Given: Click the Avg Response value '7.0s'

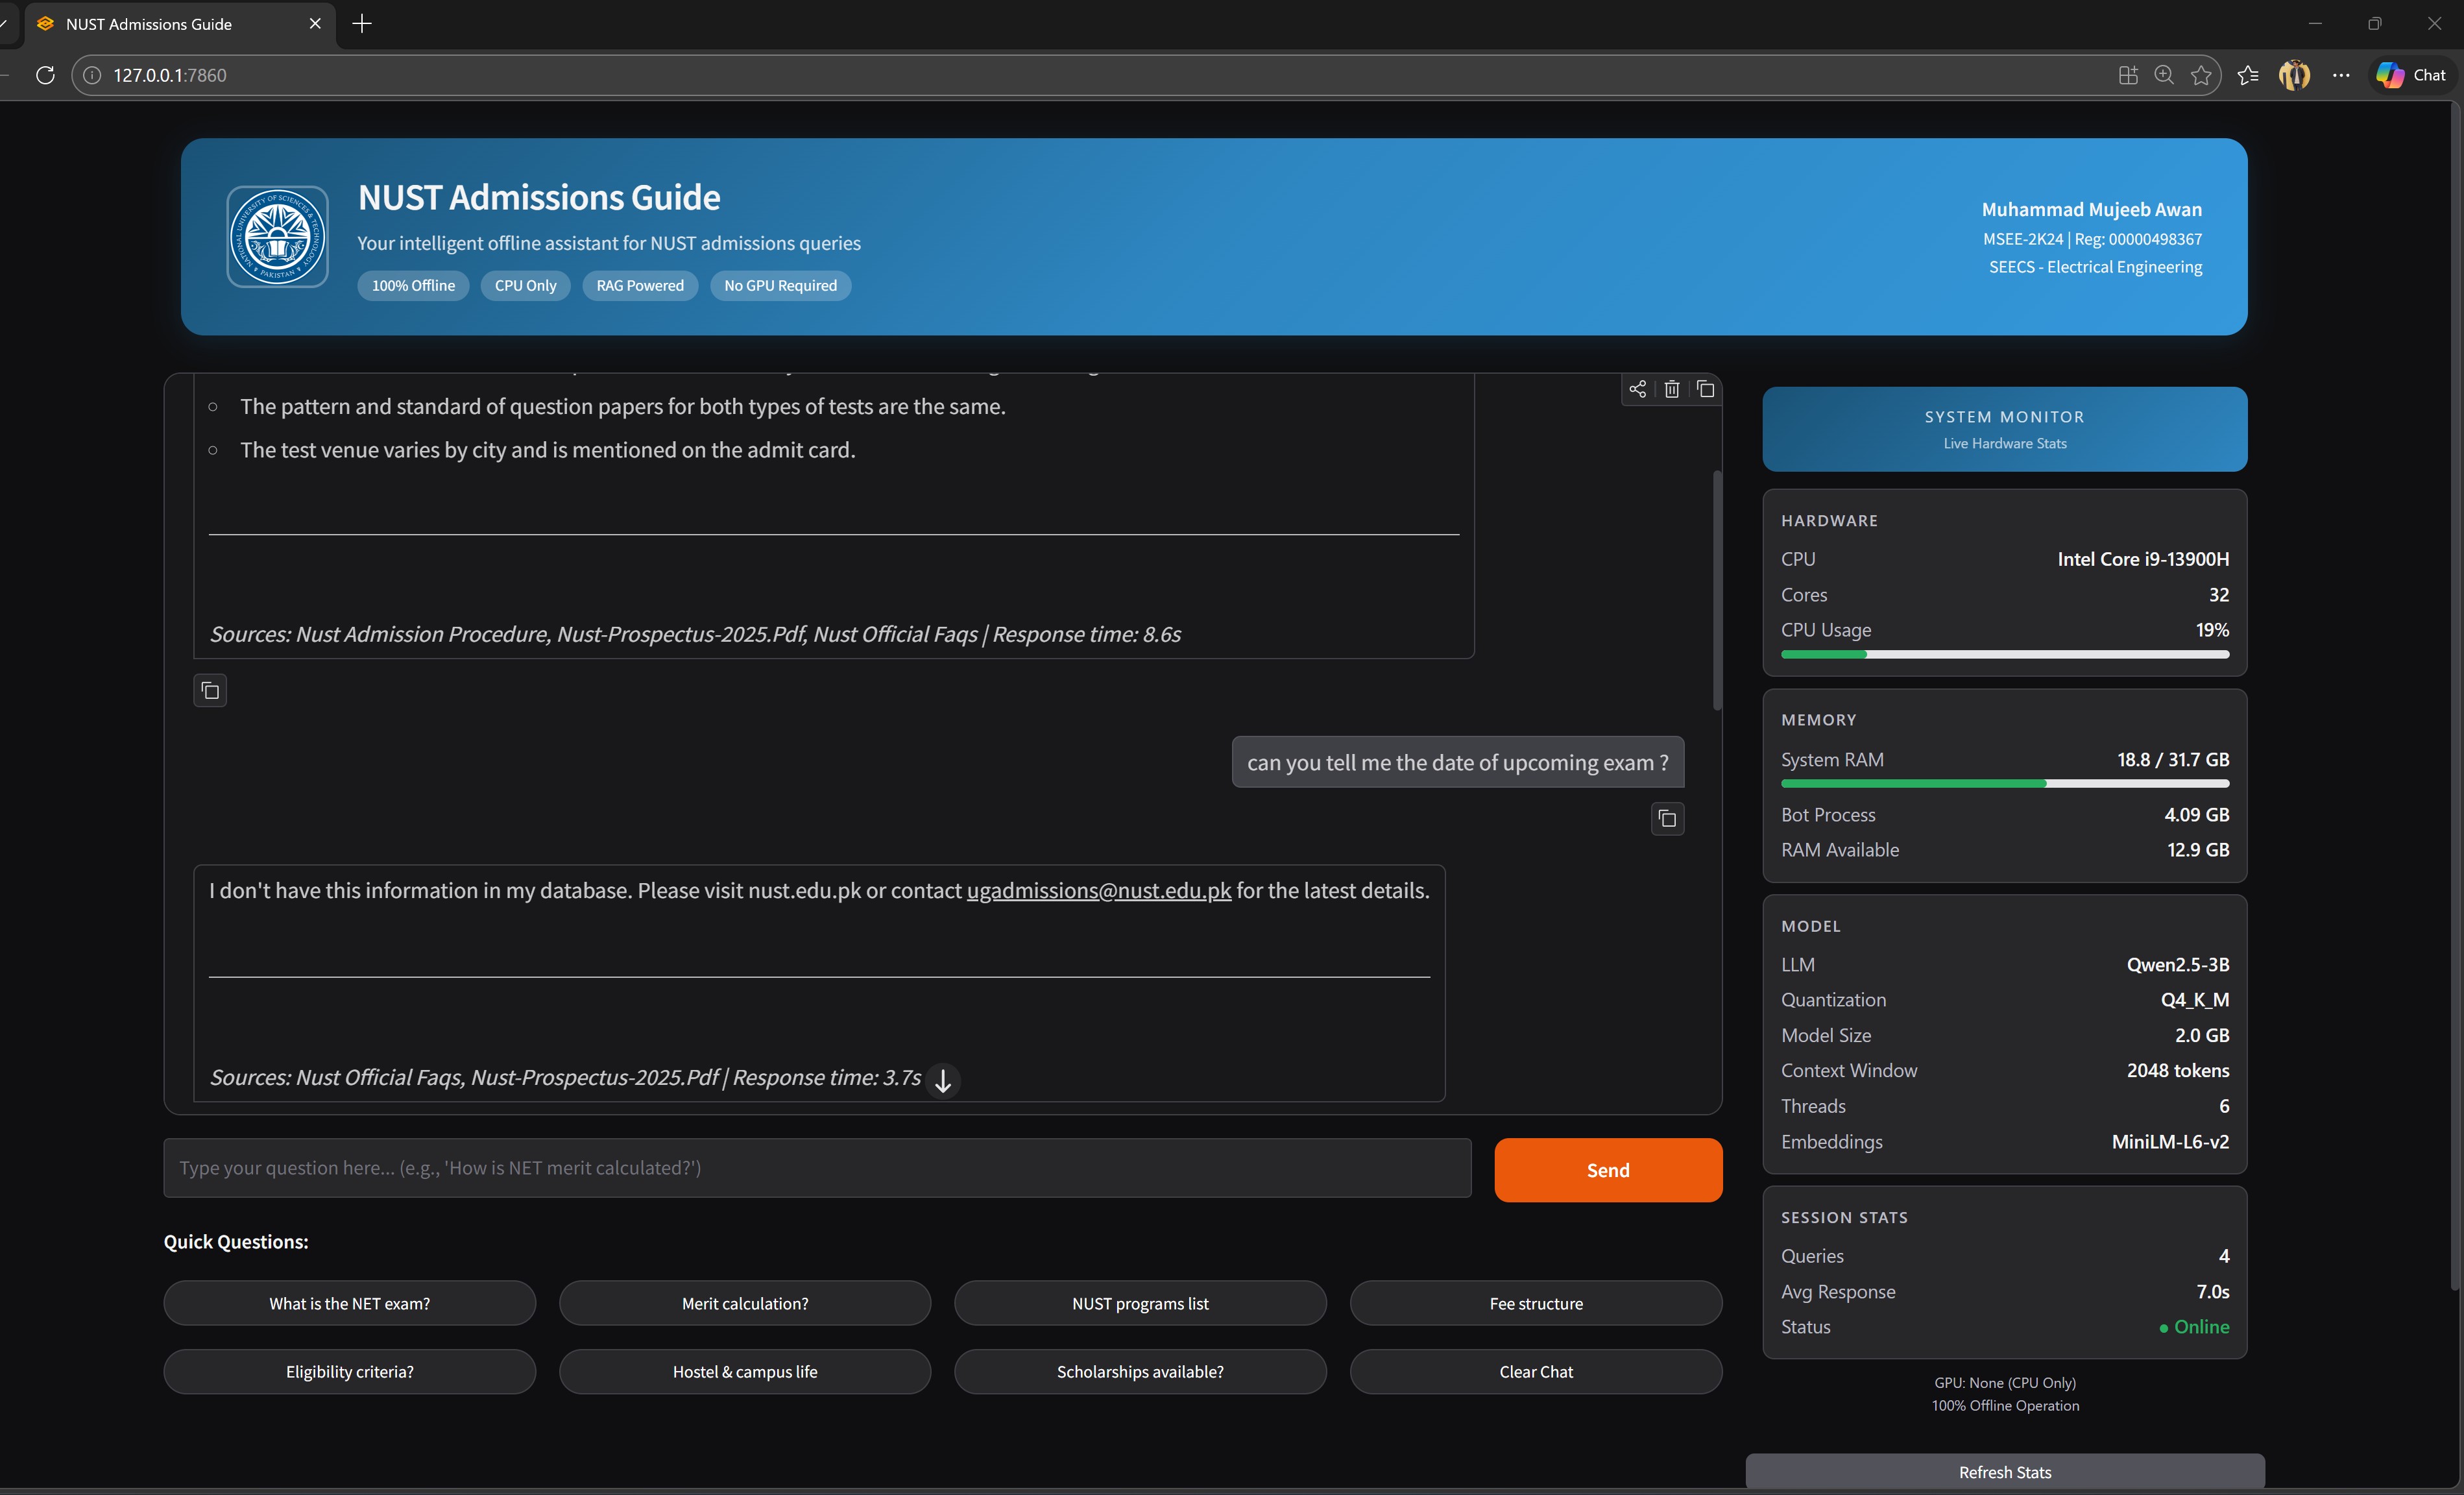Looking at the screenshot, I should (x=2213, y=1291).
